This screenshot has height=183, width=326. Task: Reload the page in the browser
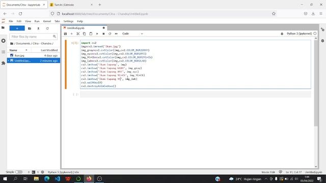pyautogui.click(x=20, y=14)
